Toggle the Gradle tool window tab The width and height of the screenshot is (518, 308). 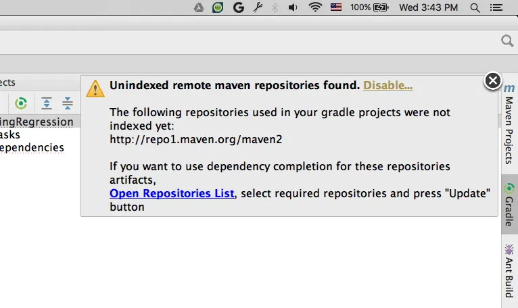tap(509, 205)
